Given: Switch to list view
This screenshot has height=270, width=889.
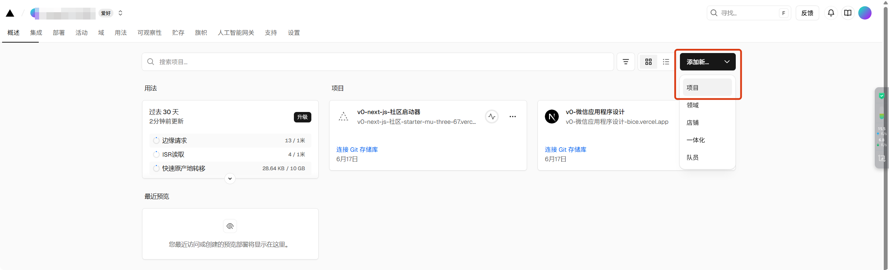Looking at the screenshot, I should pyautogui.click(x=666, y=62).
